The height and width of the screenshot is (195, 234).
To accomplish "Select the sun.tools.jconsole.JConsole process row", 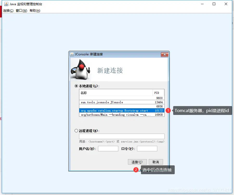I will click(122, 102).
